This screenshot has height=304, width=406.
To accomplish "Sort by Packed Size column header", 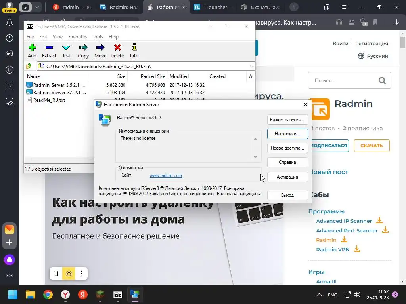I will tap(147, 76).
